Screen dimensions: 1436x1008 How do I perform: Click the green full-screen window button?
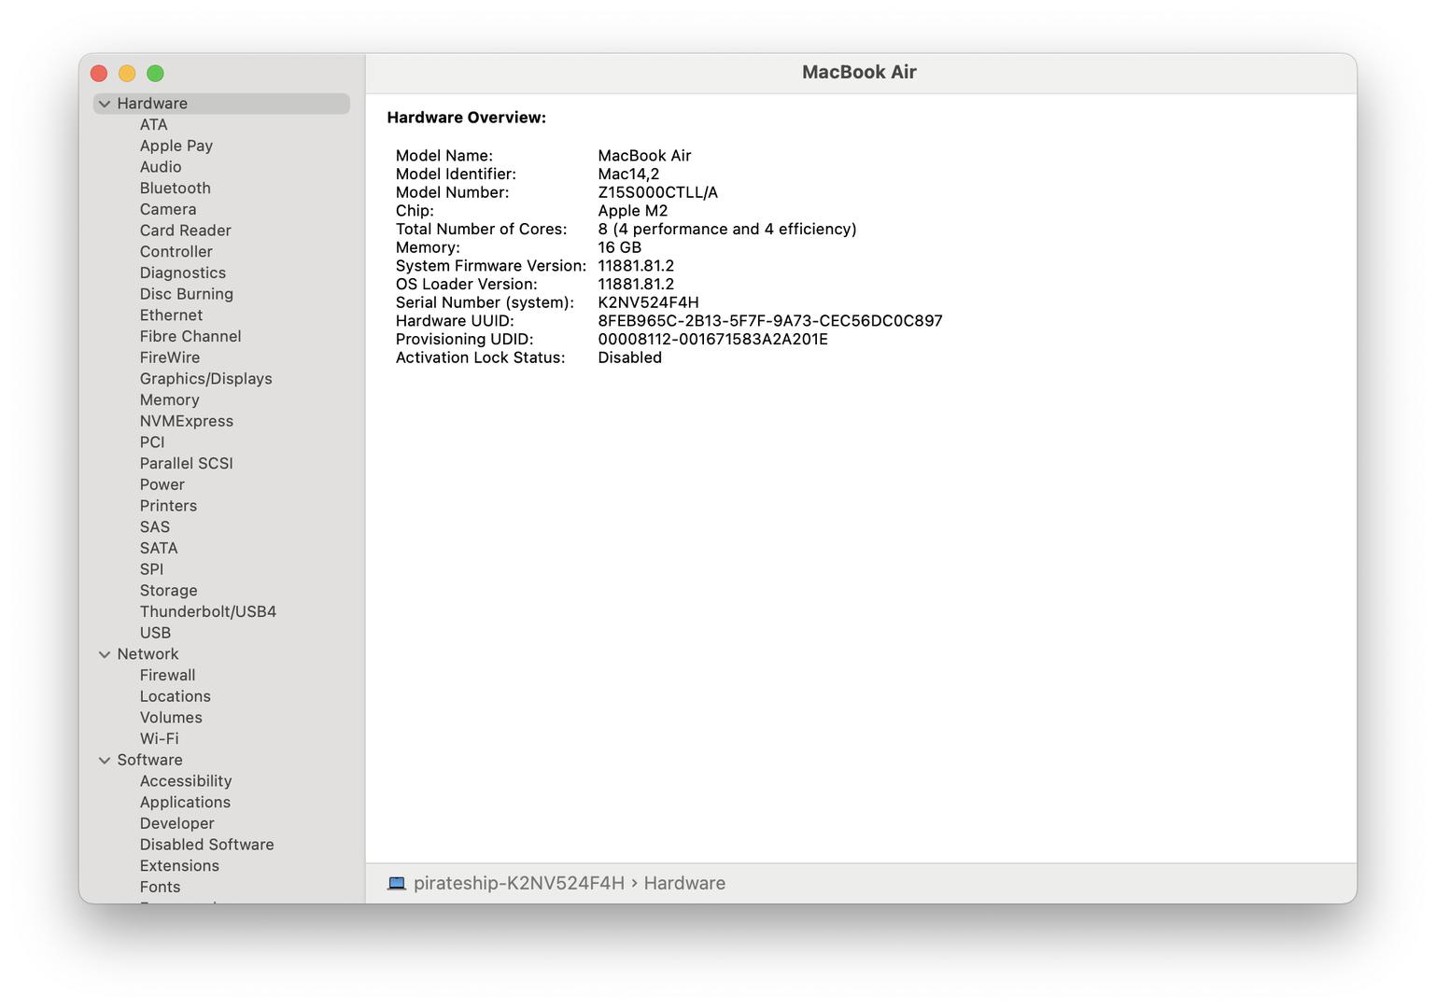click(x=156, y=74)
